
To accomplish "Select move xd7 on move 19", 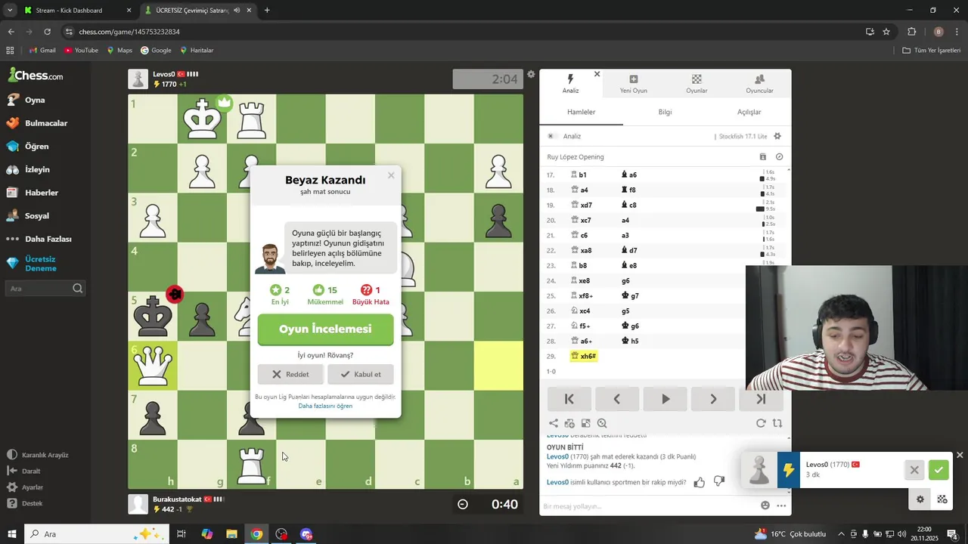I will (x=582, y=205).
